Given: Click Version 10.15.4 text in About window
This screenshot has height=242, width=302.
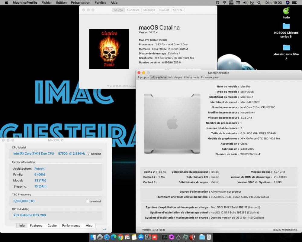Looking at the screenshot, I should point(148,32).
